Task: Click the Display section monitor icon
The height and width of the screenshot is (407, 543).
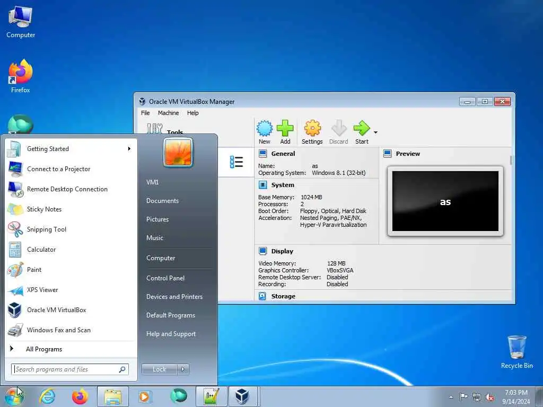Action: click(x=263, y=251)
